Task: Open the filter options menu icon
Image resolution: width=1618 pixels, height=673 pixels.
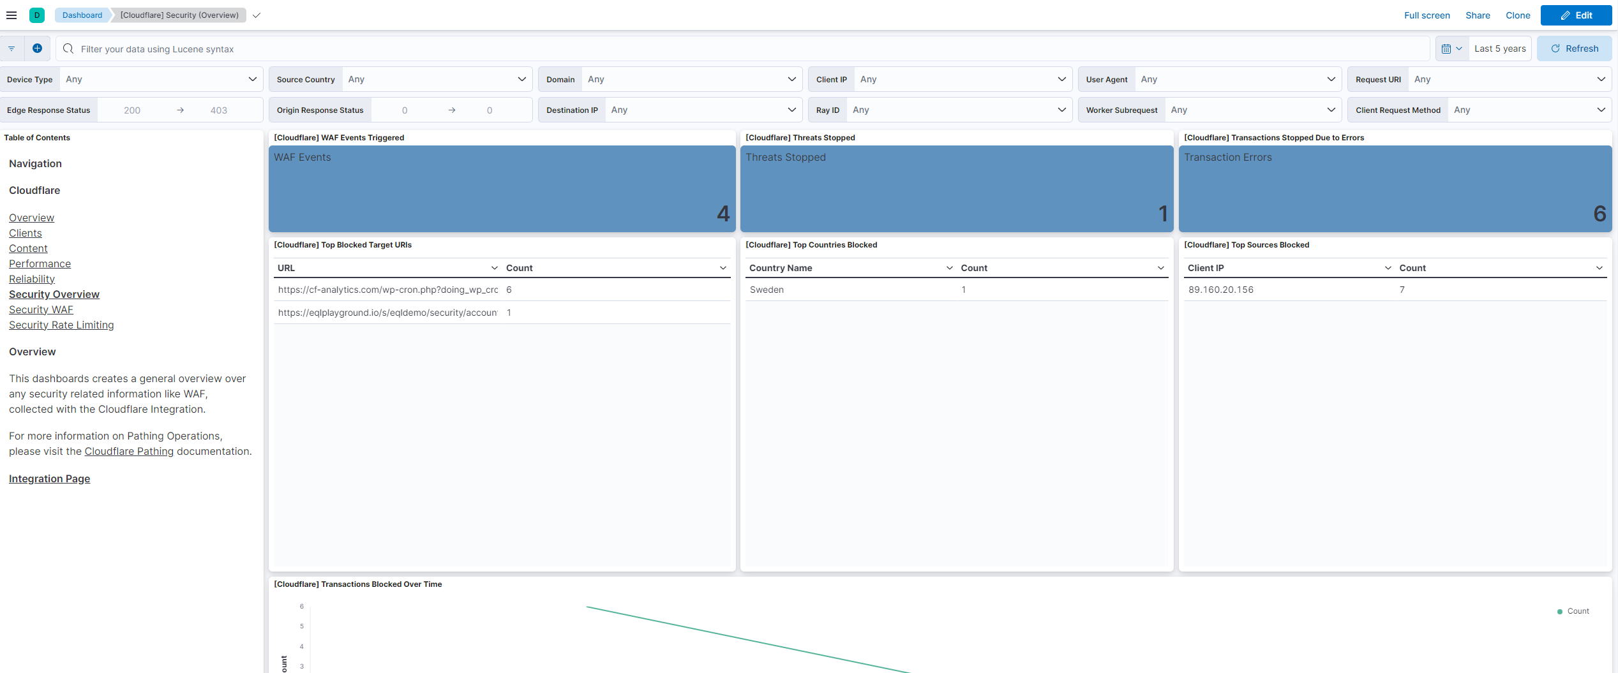Action: point(11,48)
